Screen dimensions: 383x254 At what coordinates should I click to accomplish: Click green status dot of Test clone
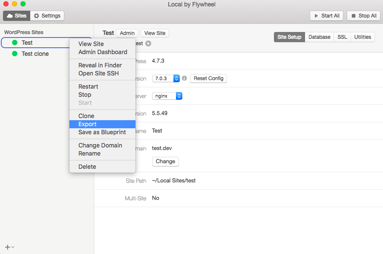point(14,54)
